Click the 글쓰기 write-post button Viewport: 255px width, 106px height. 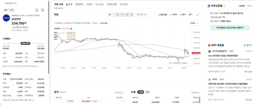tap(248, 45)
